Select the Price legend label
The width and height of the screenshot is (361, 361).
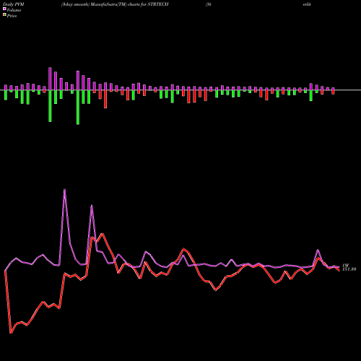pyautogui.click(x=12, y=16)
